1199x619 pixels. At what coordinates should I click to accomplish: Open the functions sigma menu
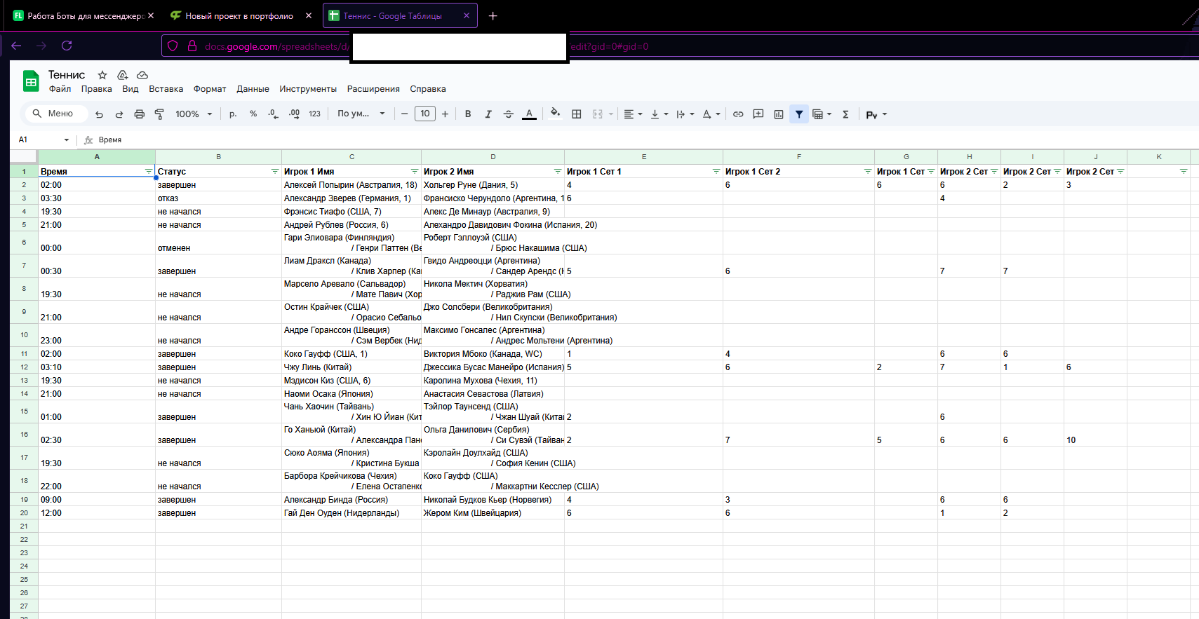[x=846, y=114]
